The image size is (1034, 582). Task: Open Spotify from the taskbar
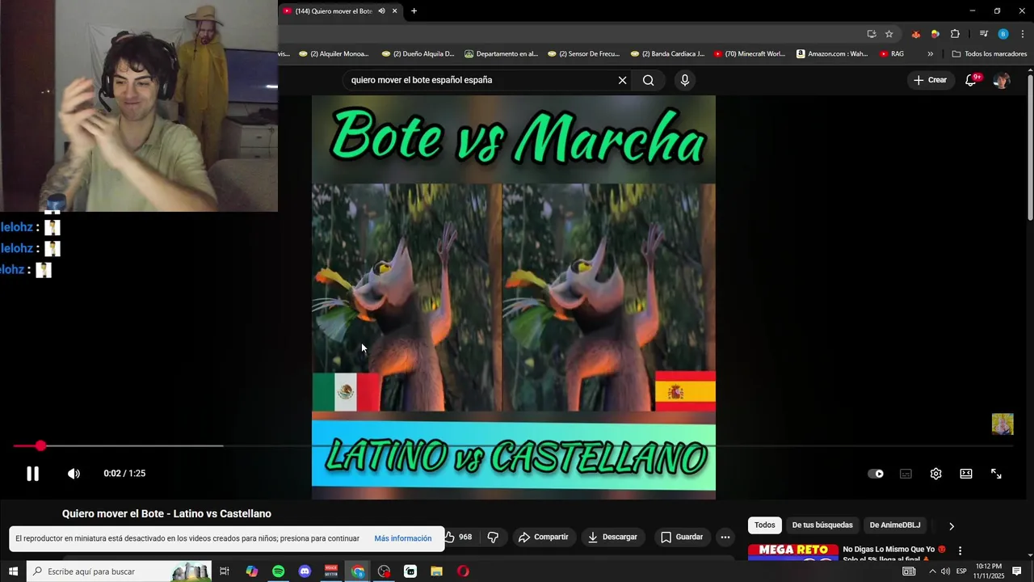(x=278, y=571)
